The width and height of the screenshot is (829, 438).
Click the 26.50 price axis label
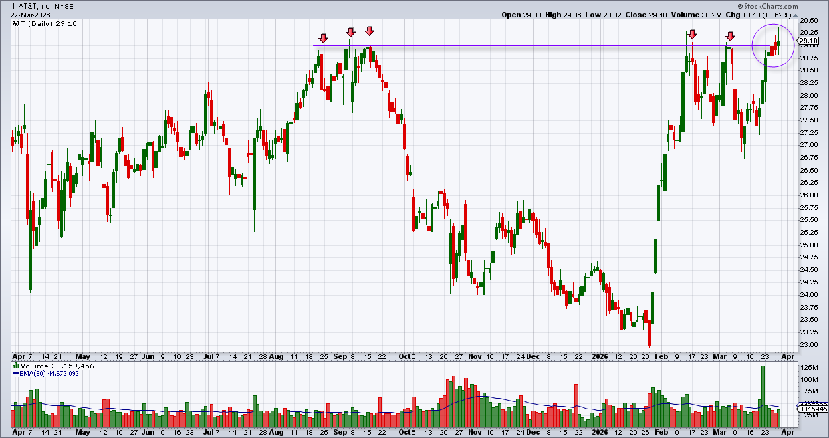[809, 170]
